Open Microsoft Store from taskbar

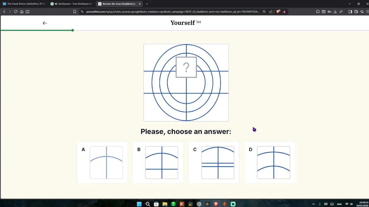coord(156,204)
